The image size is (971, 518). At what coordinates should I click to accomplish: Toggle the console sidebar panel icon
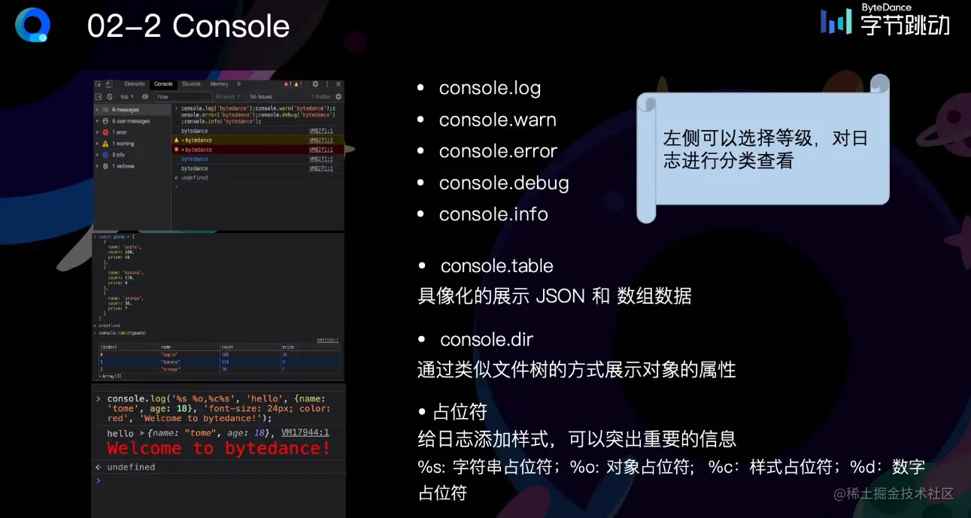[98, 96]
